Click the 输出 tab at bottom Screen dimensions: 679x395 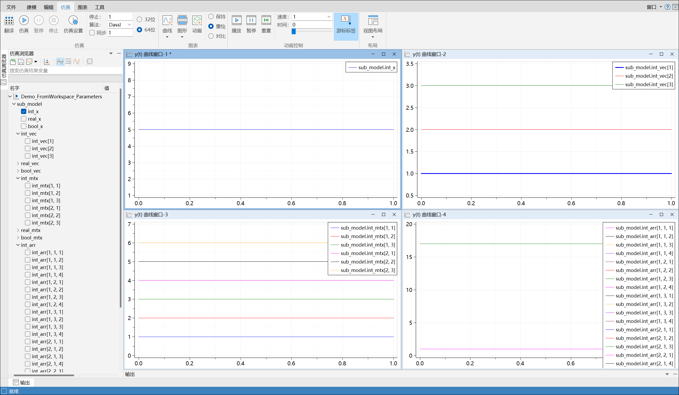point(22,382)
